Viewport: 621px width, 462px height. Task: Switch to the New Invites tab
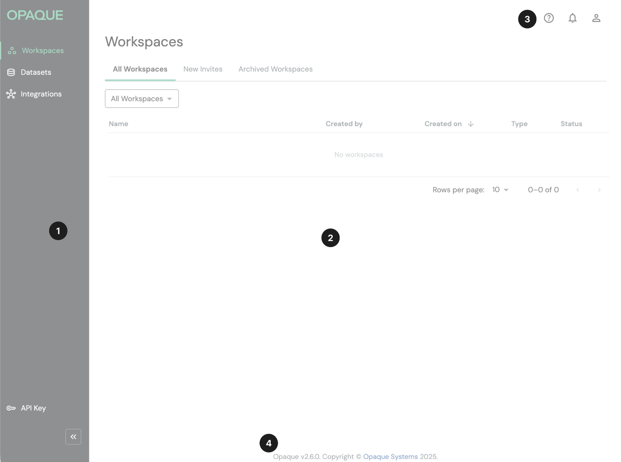pyautogui.click(x=203, y=69)
